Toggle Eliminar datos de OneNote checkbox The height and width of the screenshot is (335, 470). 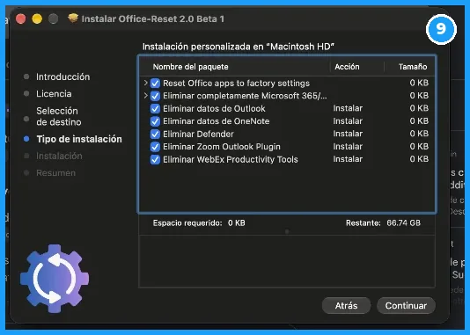155,121
